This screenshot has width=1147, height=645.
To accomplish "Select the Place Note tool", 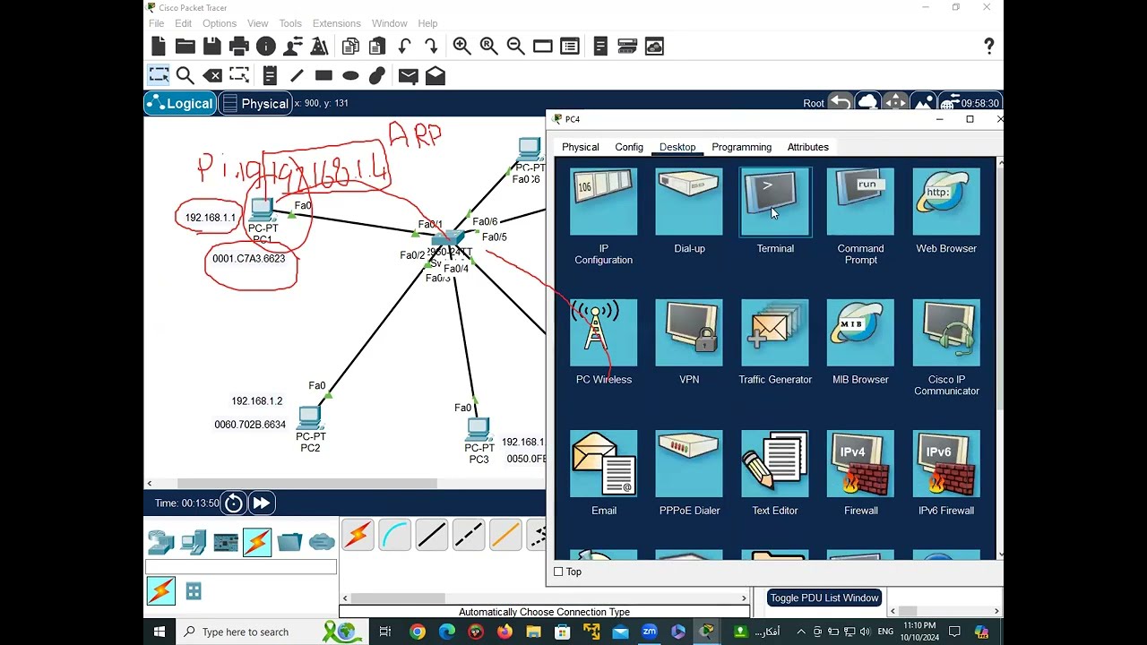I will pos(270,76).
